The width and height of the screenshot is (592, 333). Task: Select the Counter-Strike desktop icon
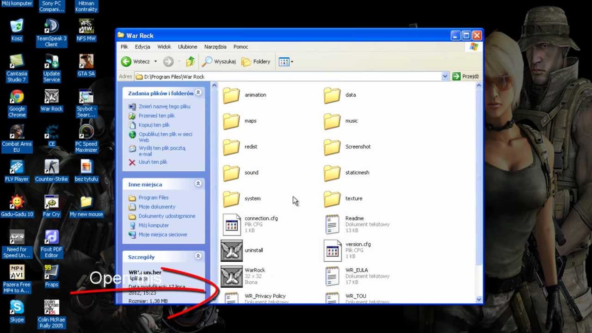coord(51,171)
